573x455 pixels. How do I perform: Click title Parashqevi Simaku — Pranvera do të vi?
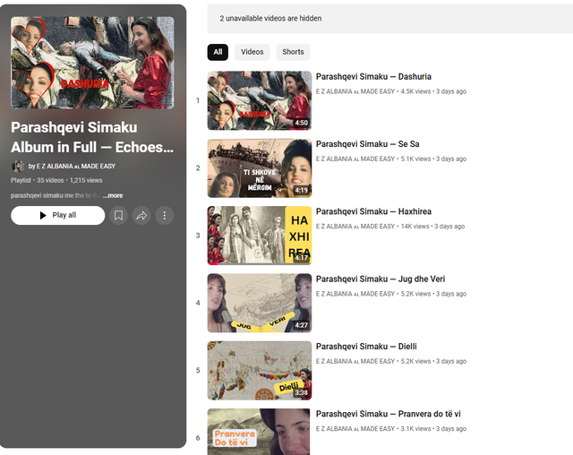coord(388,414)
